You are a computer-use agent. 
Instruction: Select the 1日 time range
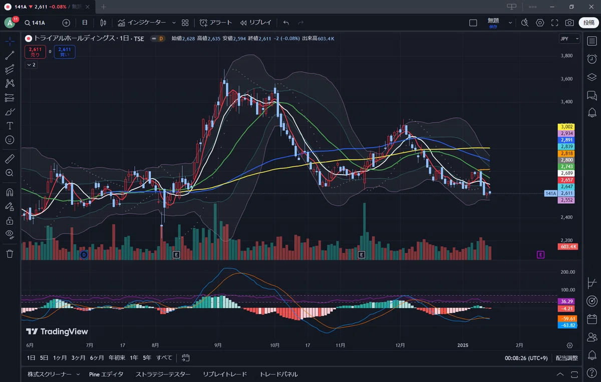(31, 358)
